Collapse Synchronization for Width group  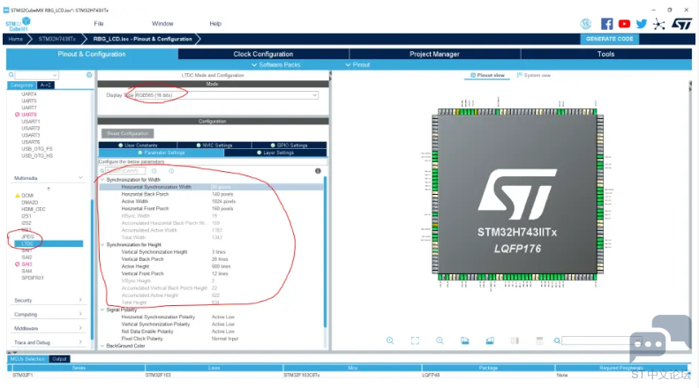click(102, 180)
